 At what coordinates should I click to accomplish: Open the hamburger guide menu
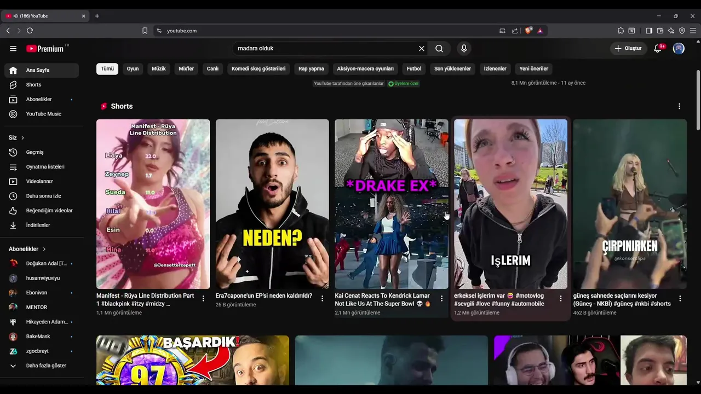pos(13,48)
